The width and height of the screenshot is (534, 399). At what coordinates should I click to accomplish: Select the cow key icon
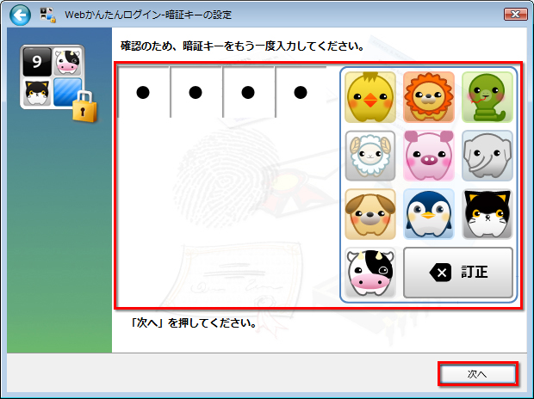tap(370, 273)
